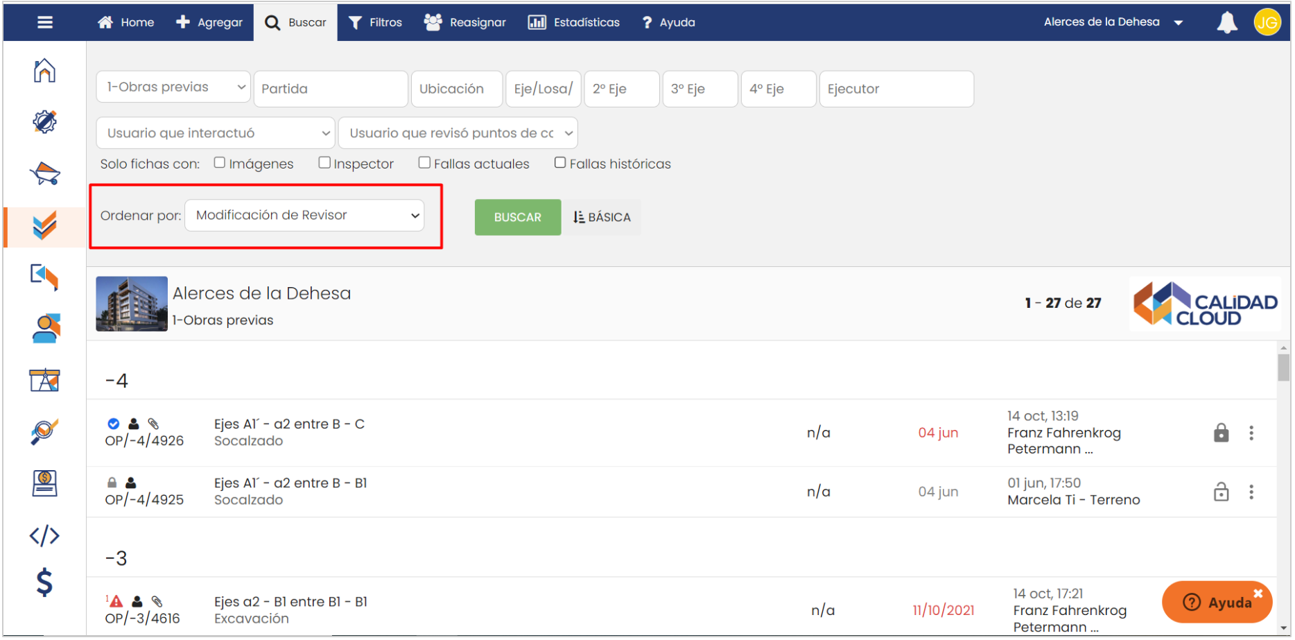Open the Estadísticas menu item

point(574,22)
